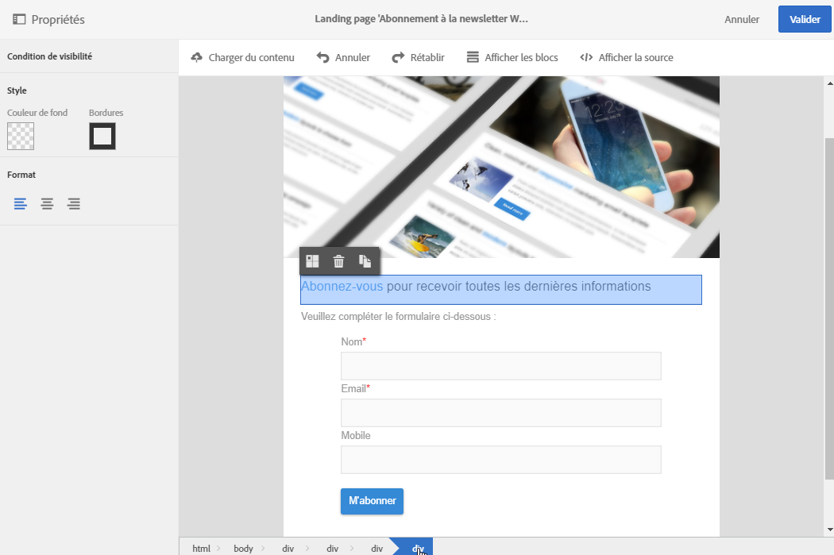Click the block structure icon in floating toolbar
The image size is (834, 555).
click(x=313, y=261)
